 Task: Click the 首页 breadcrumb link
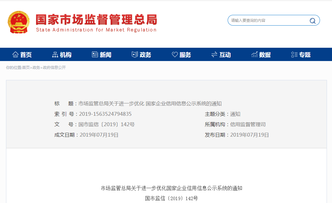coord(26,68)
